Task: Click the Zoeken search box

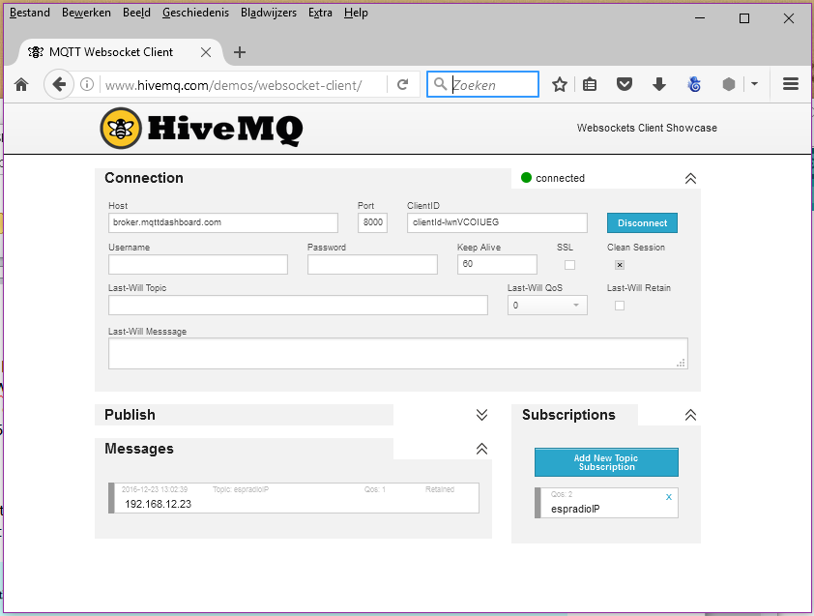Action: click(x=482, y=84)
